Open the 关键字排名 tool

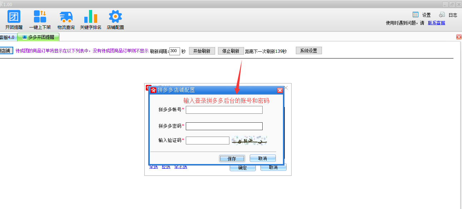(x=91, y=20)
